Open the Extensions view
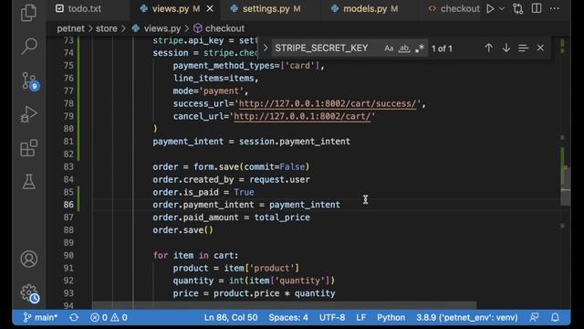 tap(28, 148)
